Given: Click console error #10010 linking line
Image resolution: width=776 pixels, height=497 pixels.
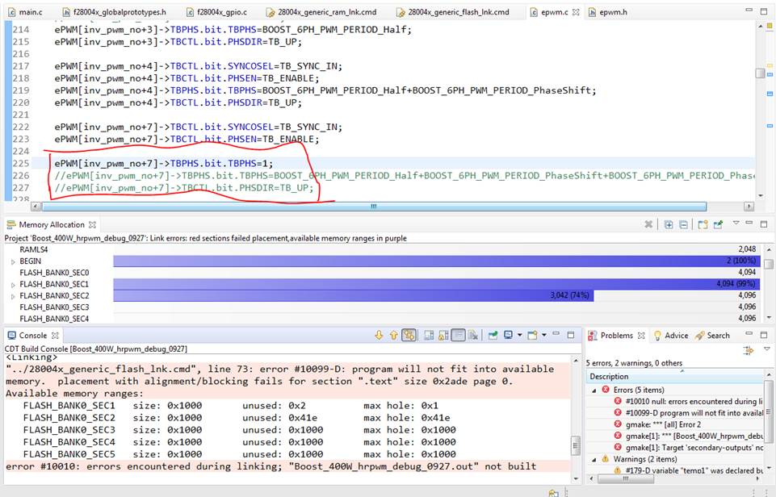Looking at the screenshot, I should pos(271,466).
